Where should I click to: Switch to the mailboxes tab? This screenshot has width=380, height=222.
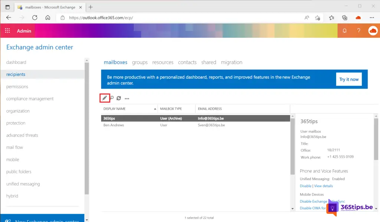click(115, 62)
